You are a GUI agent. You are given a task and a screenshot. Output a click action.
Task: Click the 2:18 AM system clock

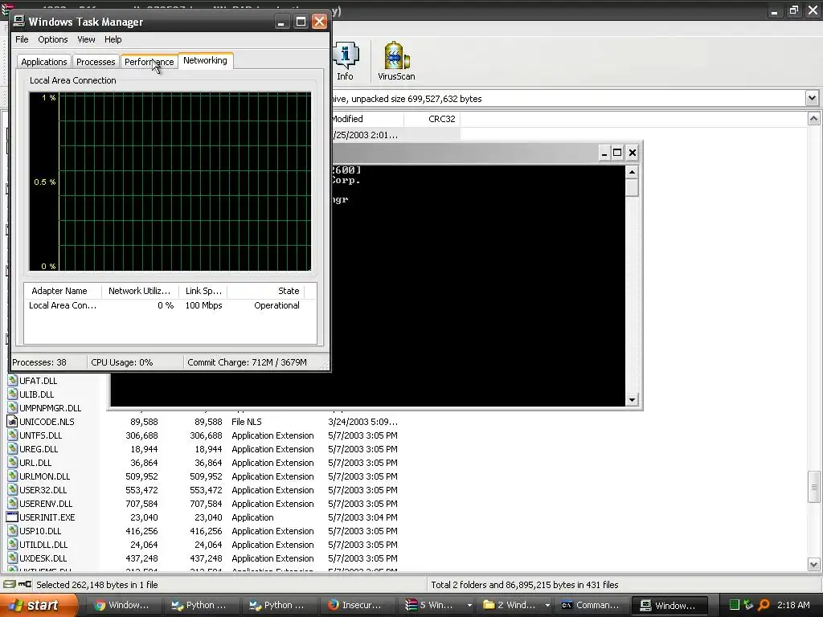pos(793,605)
